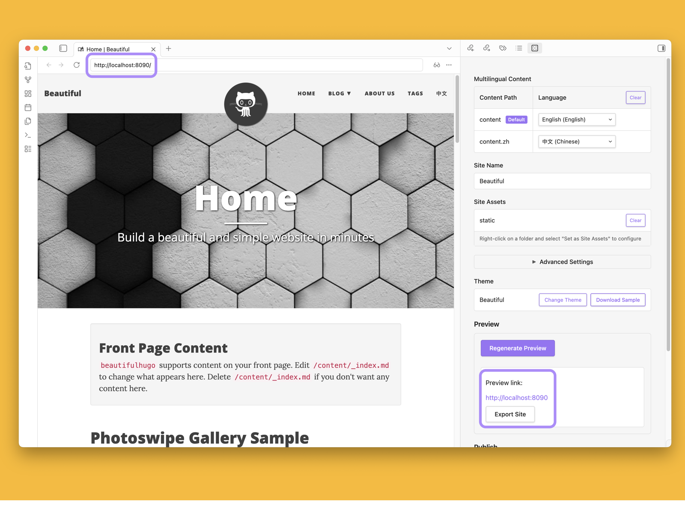
Task: Reload the page with the refresh icon
Action: coord(77,65)
